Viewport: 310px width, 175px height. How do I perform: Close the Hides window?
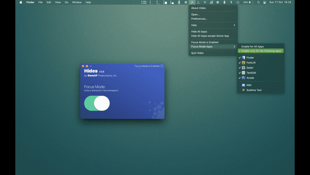[x=83, y=66]
